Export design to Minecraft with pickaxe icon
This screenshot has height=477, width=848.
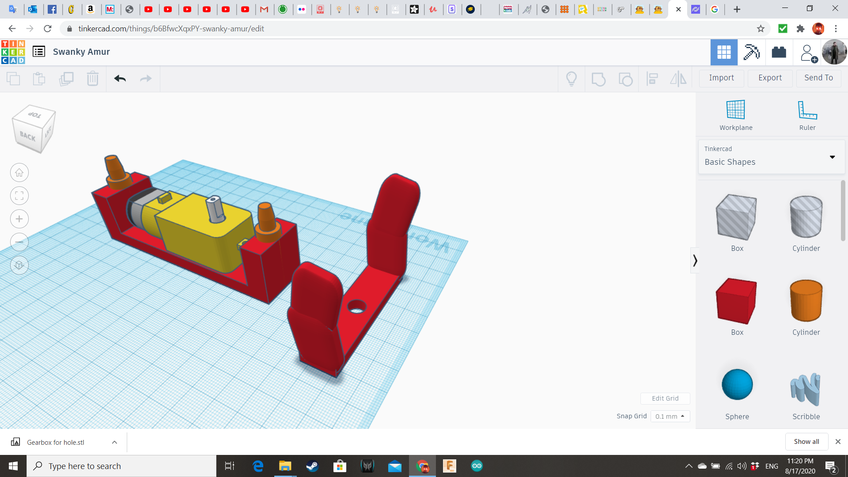tap(751, 52)
